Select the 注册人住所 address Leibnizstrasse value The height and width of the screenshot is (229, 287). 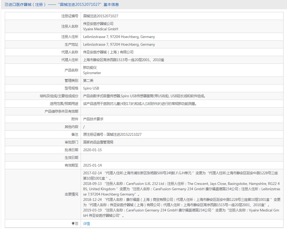tap(119, 37)
